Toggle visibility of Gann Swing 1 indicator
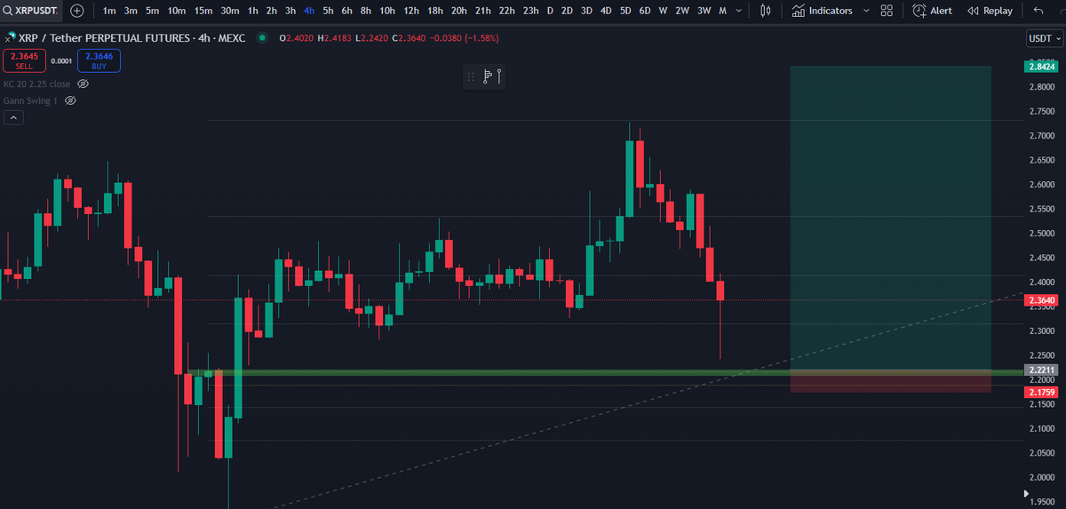This screenshot has width=1066, height=509. [x=70, y=100]
